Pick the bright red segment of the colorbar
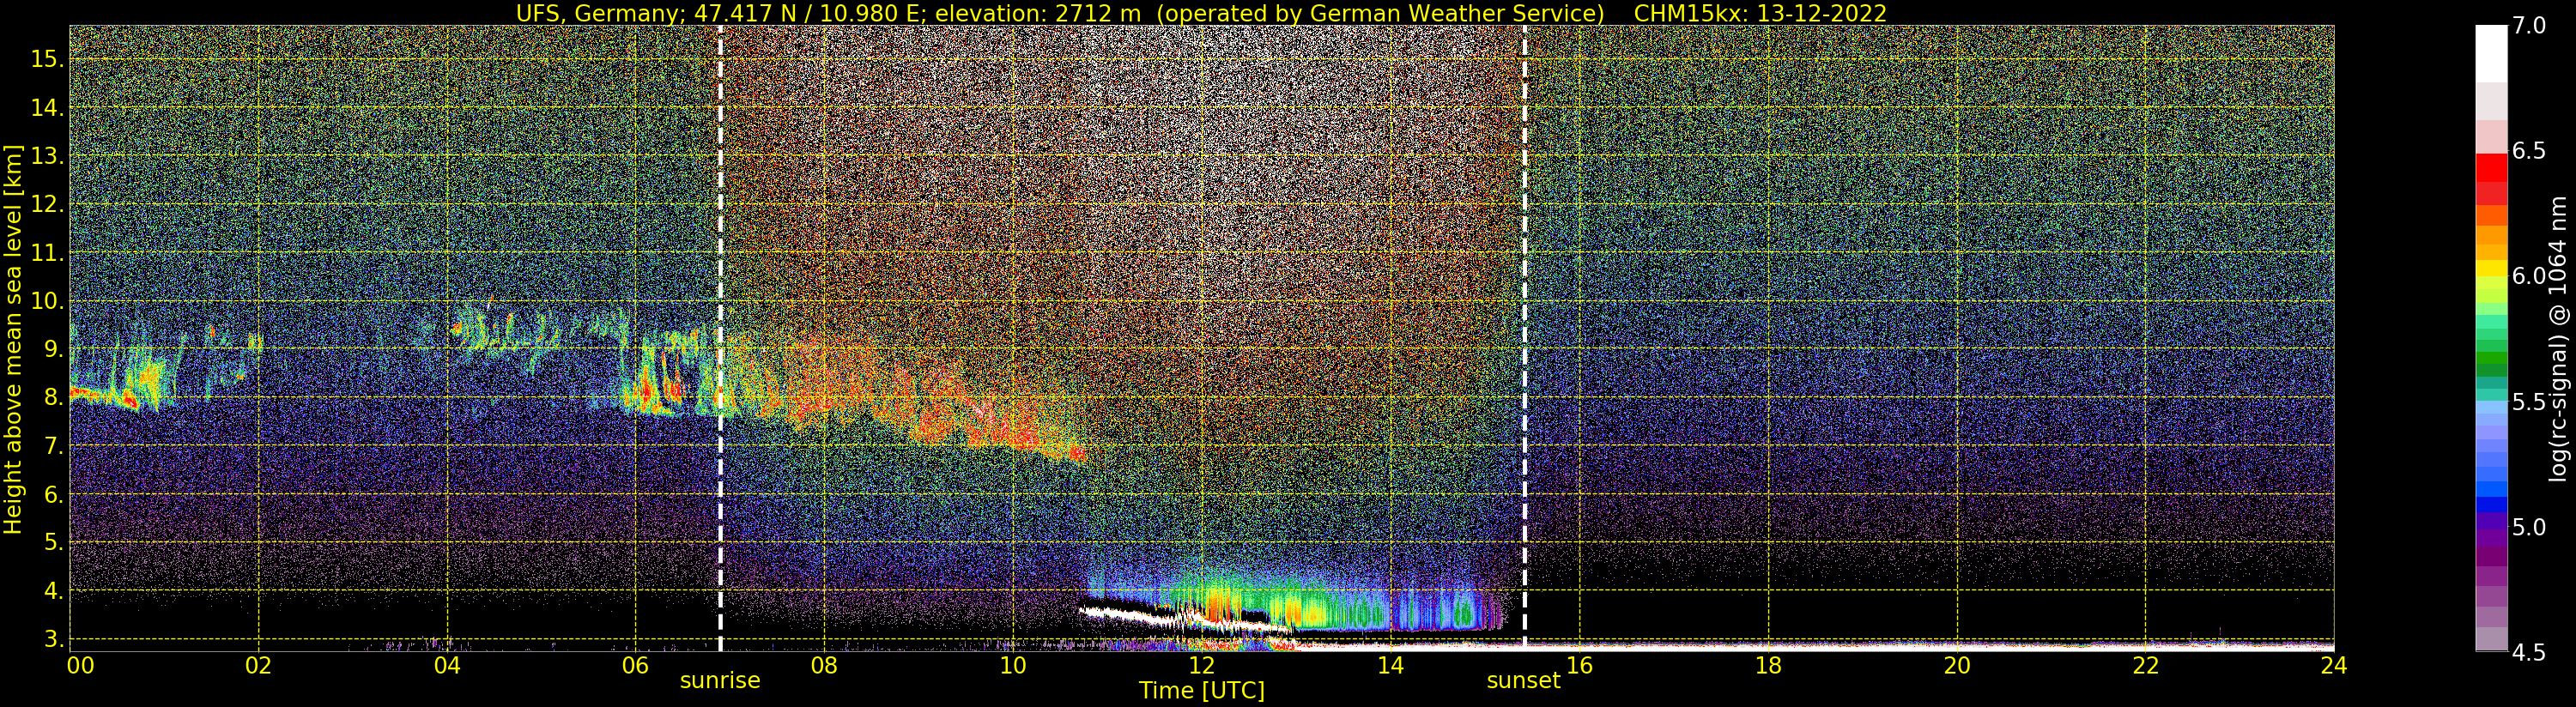This screenshot has width=2576, height=707. tap(2491, 168)
